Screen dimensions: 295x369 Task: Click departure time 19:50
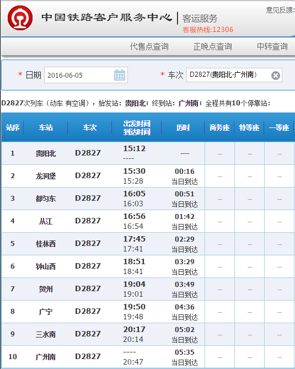point(135,307)
